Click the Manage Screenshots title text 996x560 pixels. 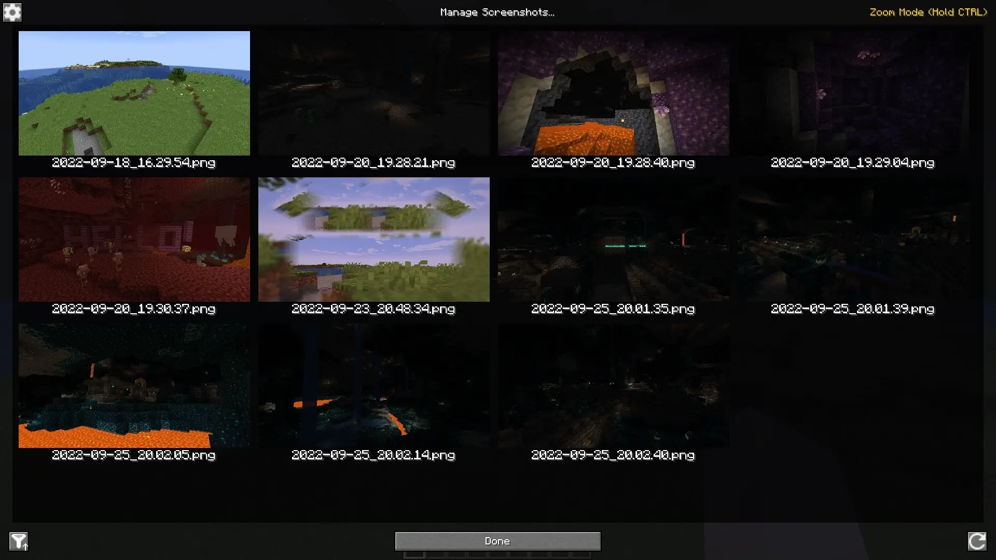tap(497, 12)
